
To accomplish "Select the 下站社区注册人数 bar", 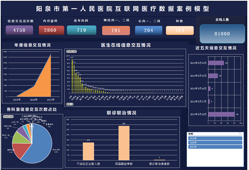I will click(88, 151).
